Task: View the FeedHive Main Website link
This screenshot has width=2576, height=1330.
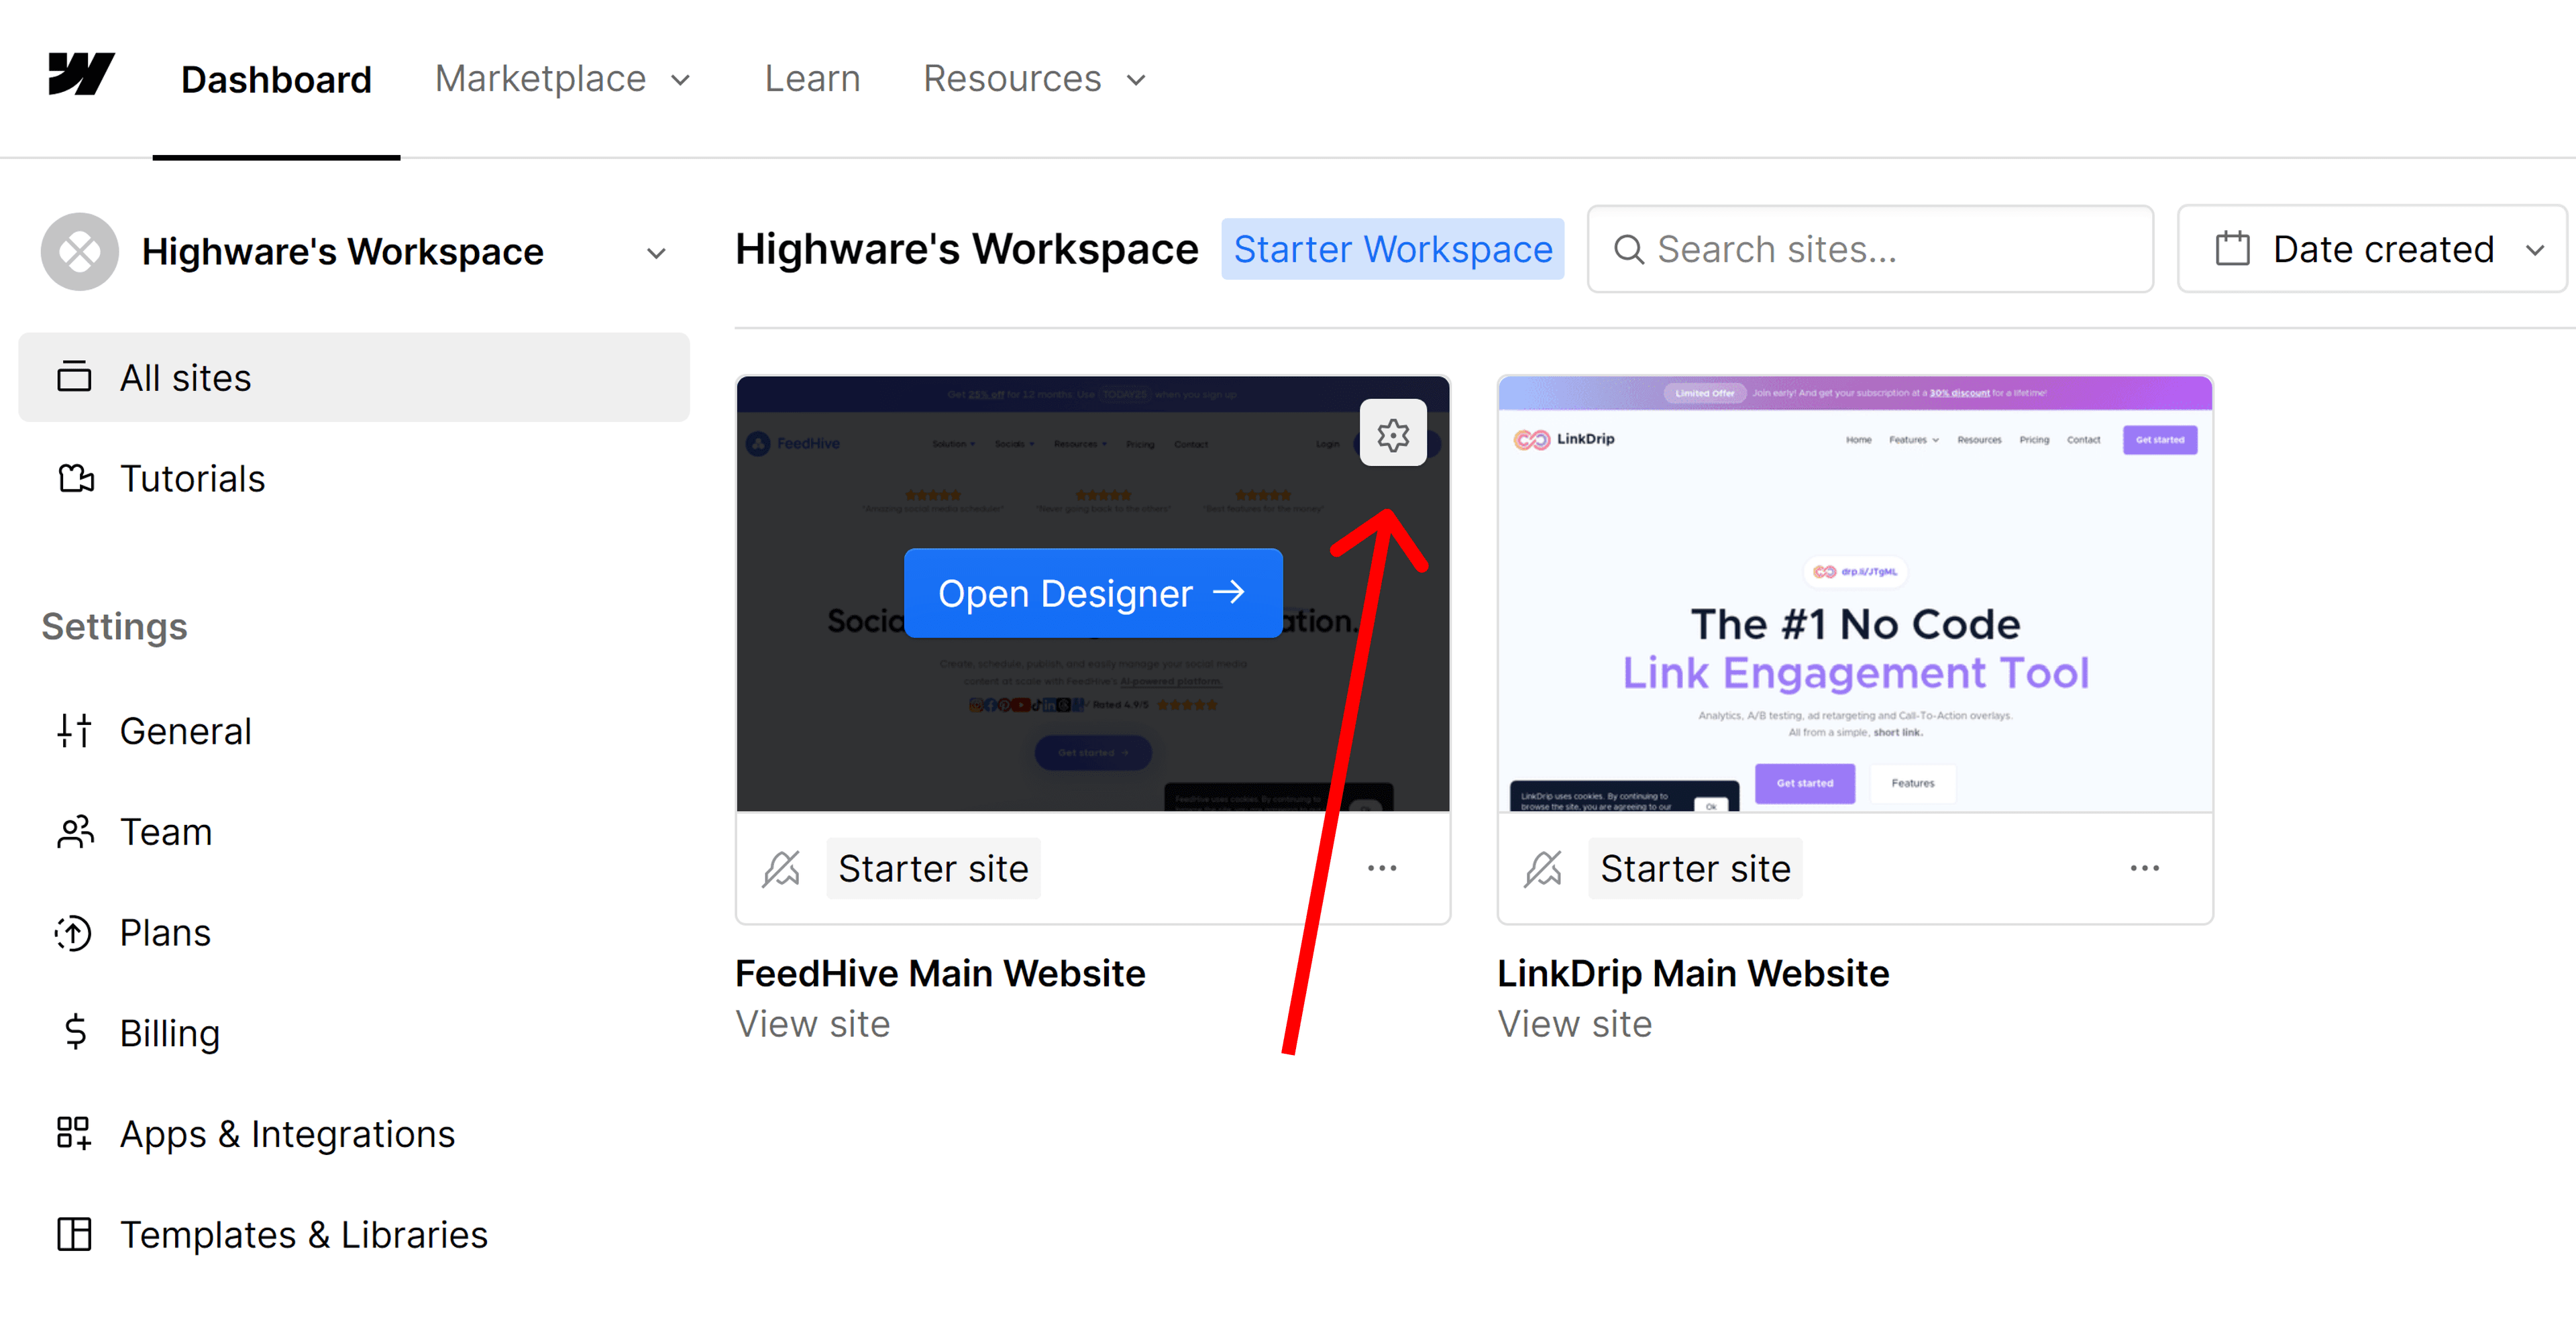Action: tap(812, 1023)
